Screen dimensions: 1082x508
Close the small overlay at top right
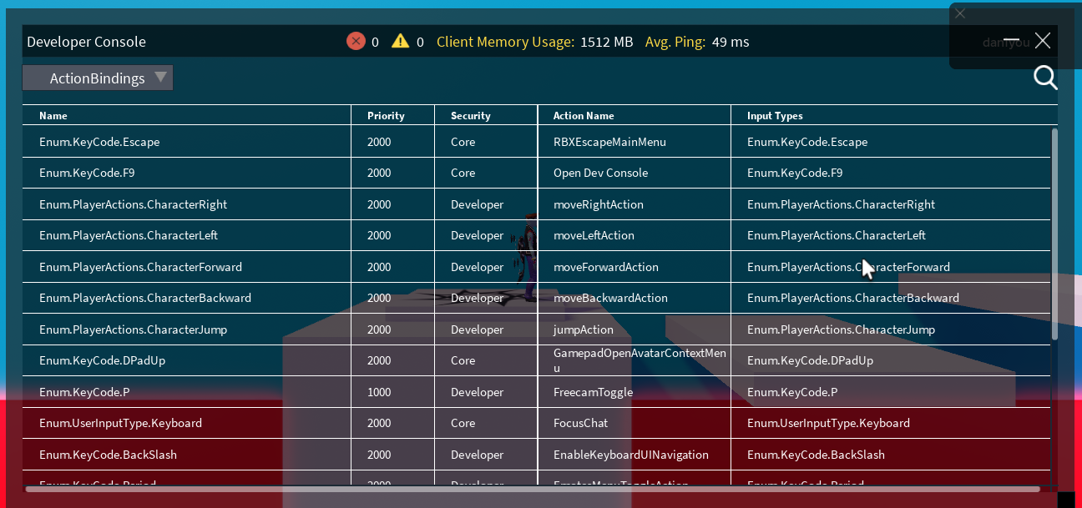[960, 13]
